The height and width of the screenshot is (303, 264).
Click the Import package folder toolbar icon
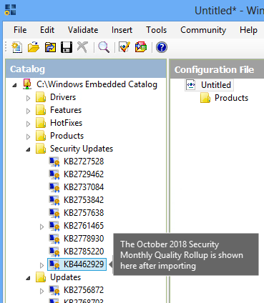(x=50, y=47)
